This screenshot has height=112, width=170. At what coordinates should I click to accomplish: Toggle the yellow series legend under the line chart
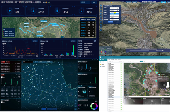click(22, 57)
